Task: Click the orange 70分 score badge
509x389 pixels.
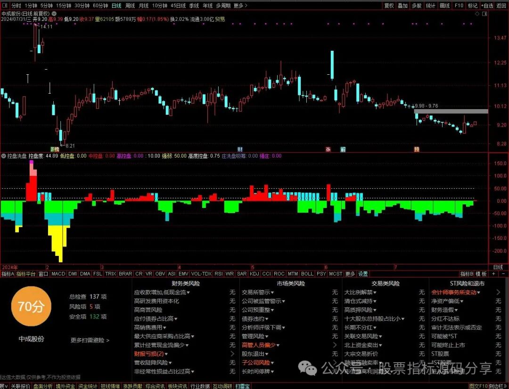Action: [31, 306]
